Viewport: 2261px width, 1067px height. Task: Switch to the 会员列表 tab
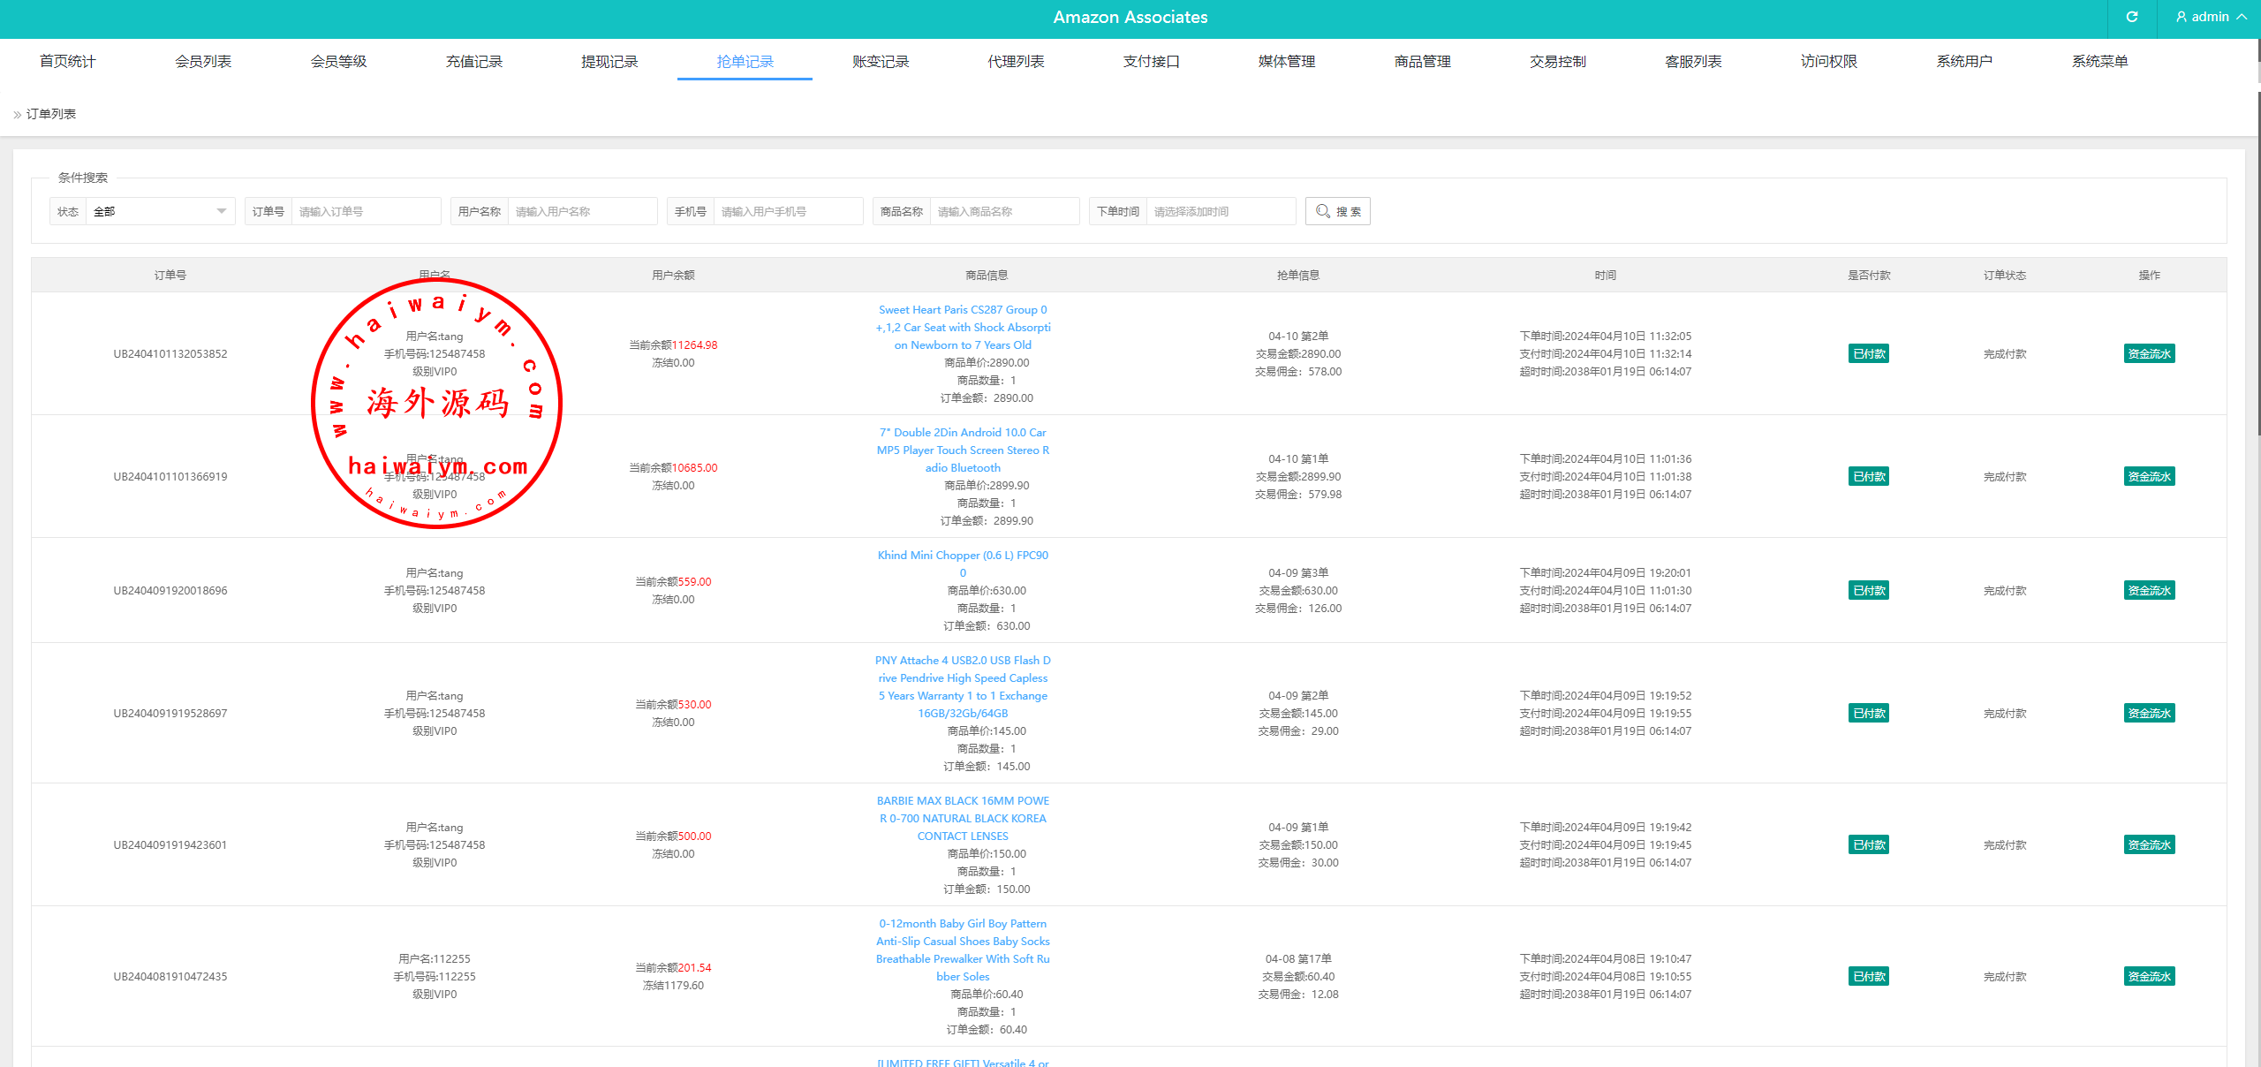point(203,61)
